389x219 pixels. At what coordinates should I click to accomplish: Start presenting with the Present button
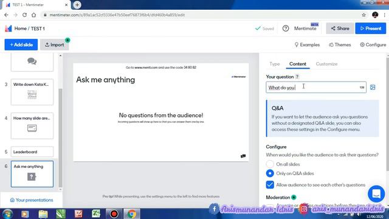[x=370, y=29]
